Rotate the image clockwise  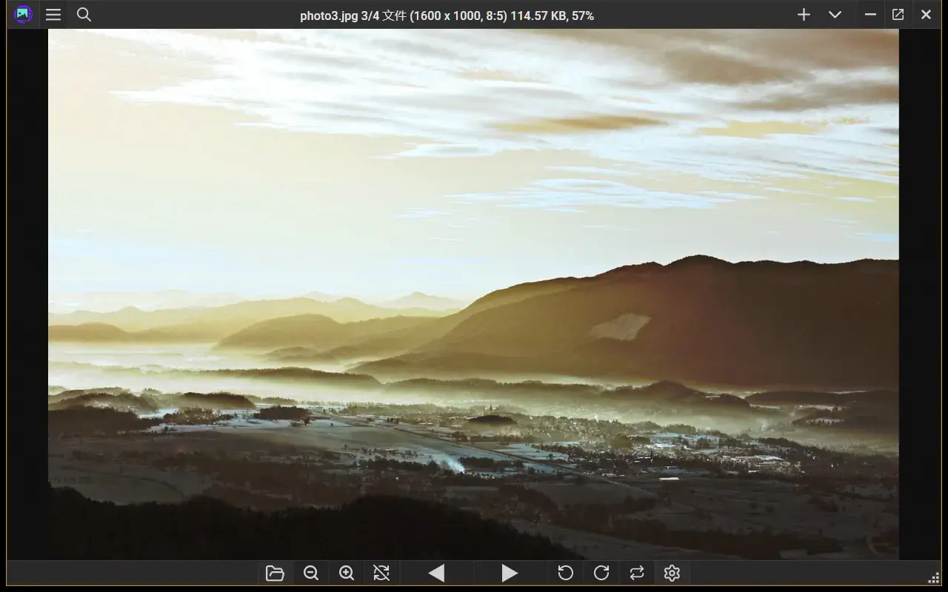point(601,573)
